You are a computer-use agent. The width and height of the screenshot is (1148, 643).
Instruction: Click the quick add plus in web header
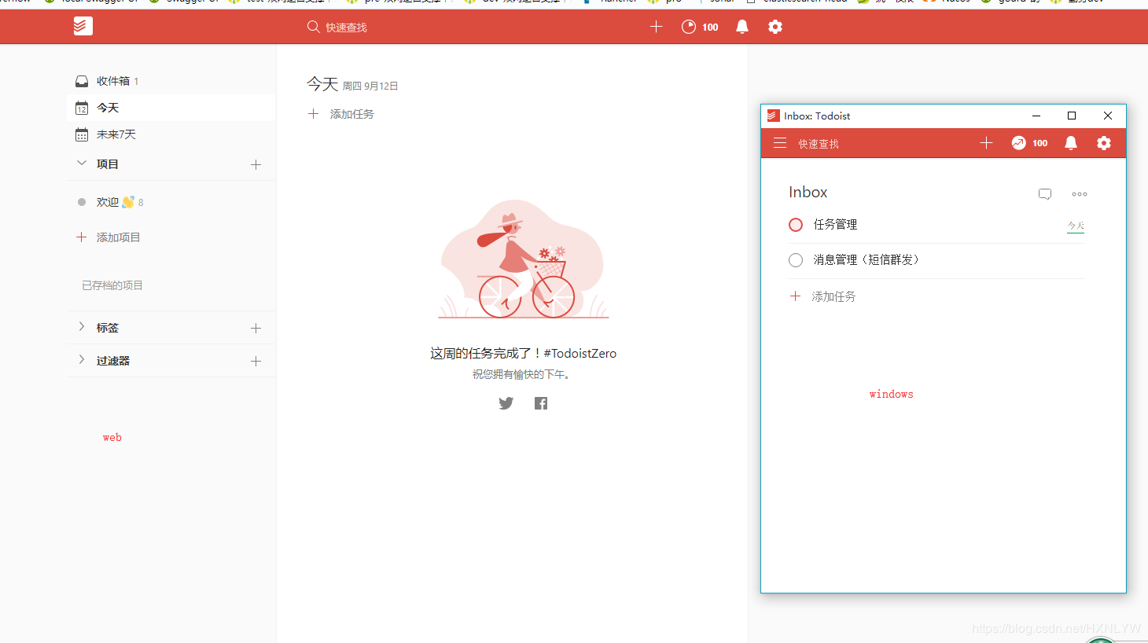(x=657, y=27)
